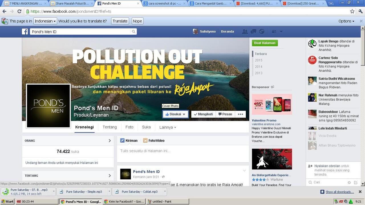Reload the page with the refresh icon
The image size is (365, 205).
coord(19,11)
